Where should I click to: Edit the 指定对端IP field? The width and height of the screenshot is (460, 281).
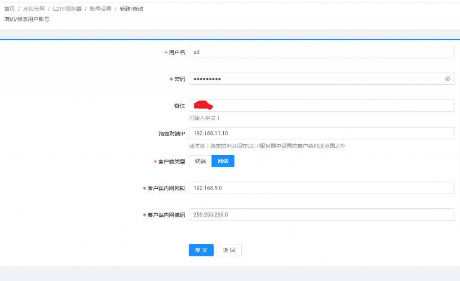[x=322, y=134]
